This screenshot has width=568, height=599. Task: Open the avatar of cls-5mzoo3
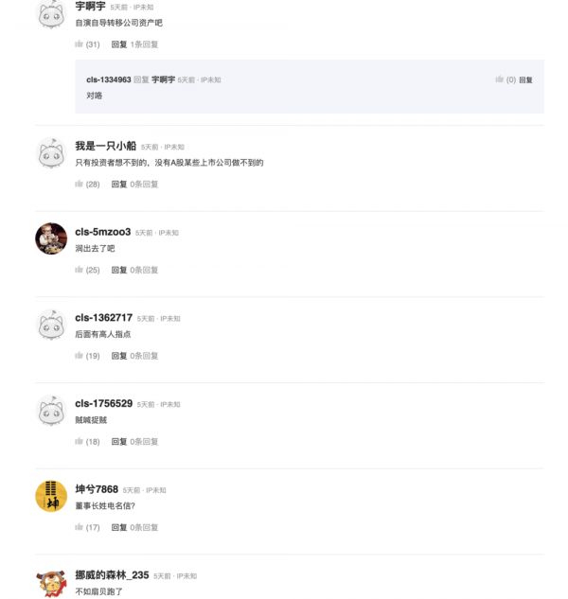(50, 238)
